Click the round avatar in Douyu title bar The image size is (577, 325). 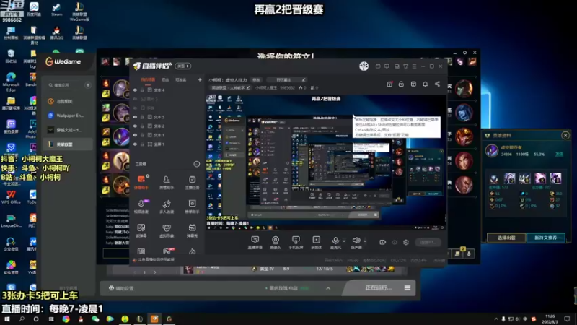tap(364, 66)
